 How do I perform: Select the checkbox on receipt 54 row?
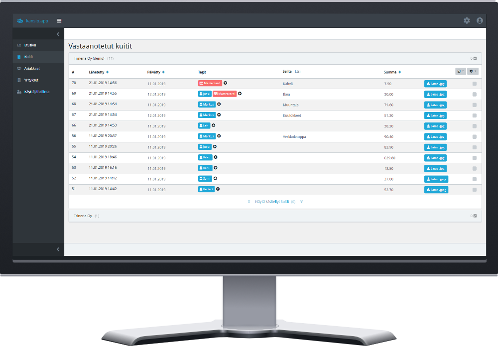coord(474,158)
